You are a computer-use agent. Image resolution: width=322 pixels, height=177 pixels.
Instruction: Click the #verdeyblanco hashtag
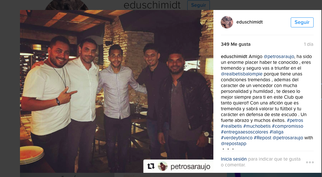point(237,138)
